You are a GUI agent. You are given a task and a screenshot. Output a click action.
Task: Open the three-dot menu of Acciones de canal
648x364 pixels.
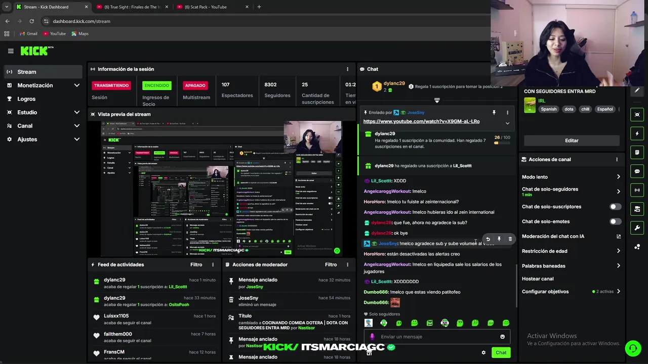617,159
